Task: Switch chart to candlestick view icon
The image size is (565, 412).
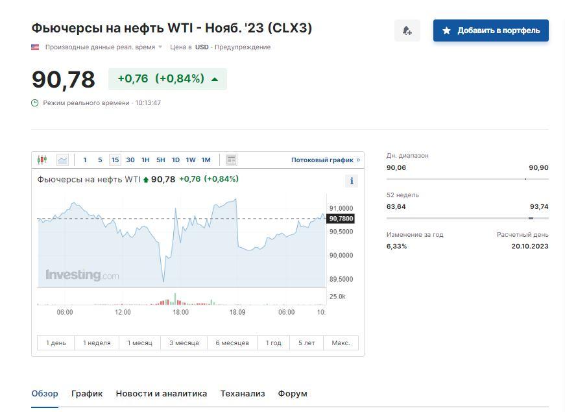Action: click(42, 160)
